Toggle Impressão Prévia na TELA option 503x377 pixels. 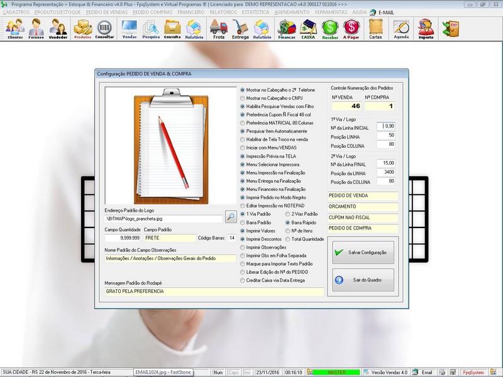[x=243, y=156]
